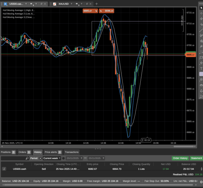Select the text annotation tool
The height and width of the screenshot is (188, 203).
201,68
